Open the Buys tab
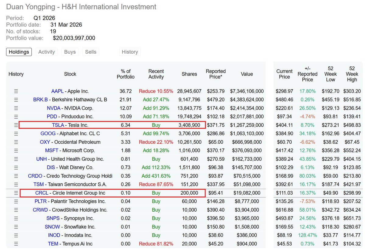Screen dimensions: 365x250 pyautogui.click(x=70, y=52)
